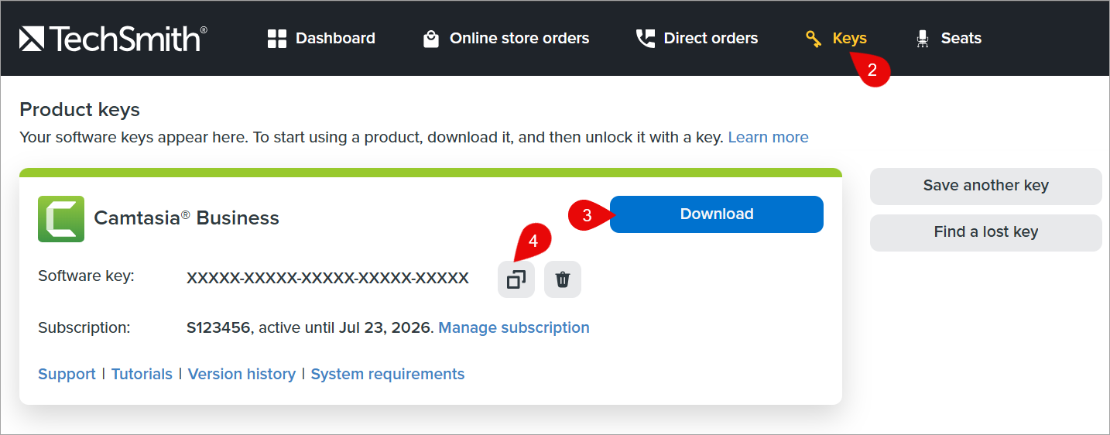Click the shopping bag store icon
The height and width of the screenshot is (435, 1110).
(431, 39)
